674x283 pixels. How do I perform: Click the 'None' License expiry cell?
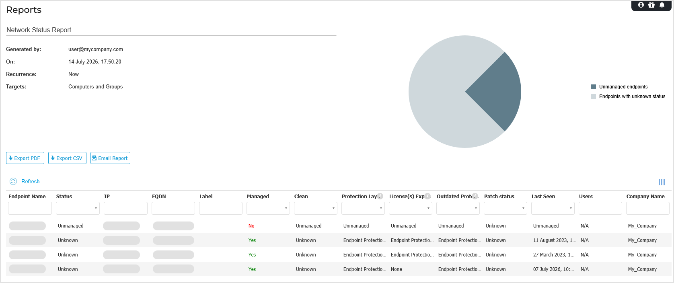coord(397,269)
